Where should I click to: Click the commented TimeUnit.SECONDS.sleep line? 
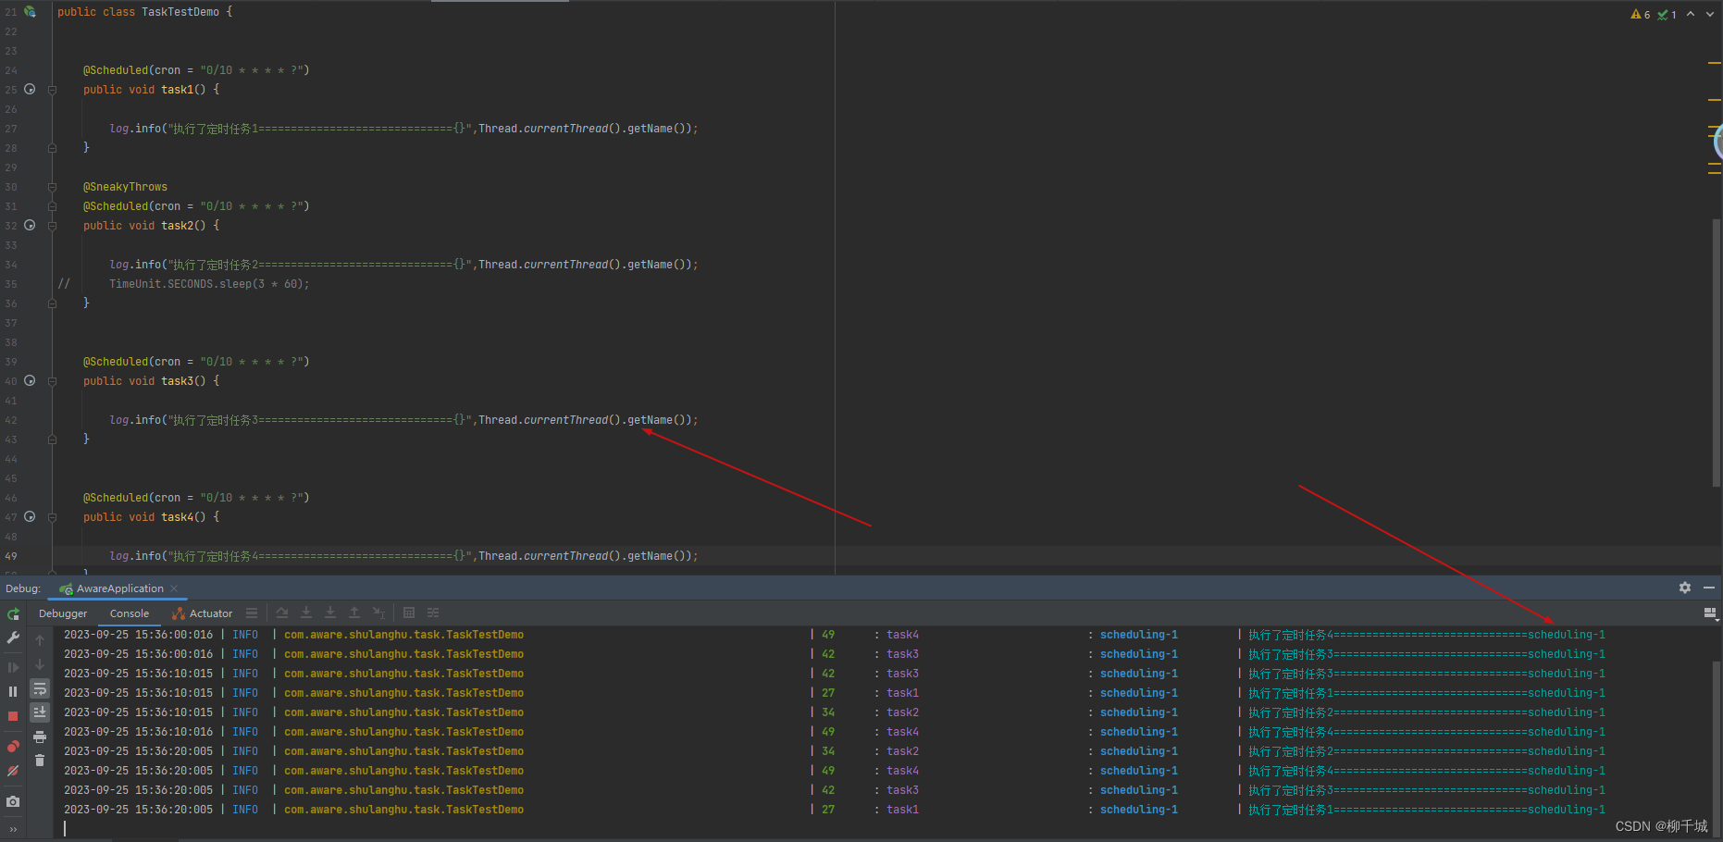(x=209, y=284)
